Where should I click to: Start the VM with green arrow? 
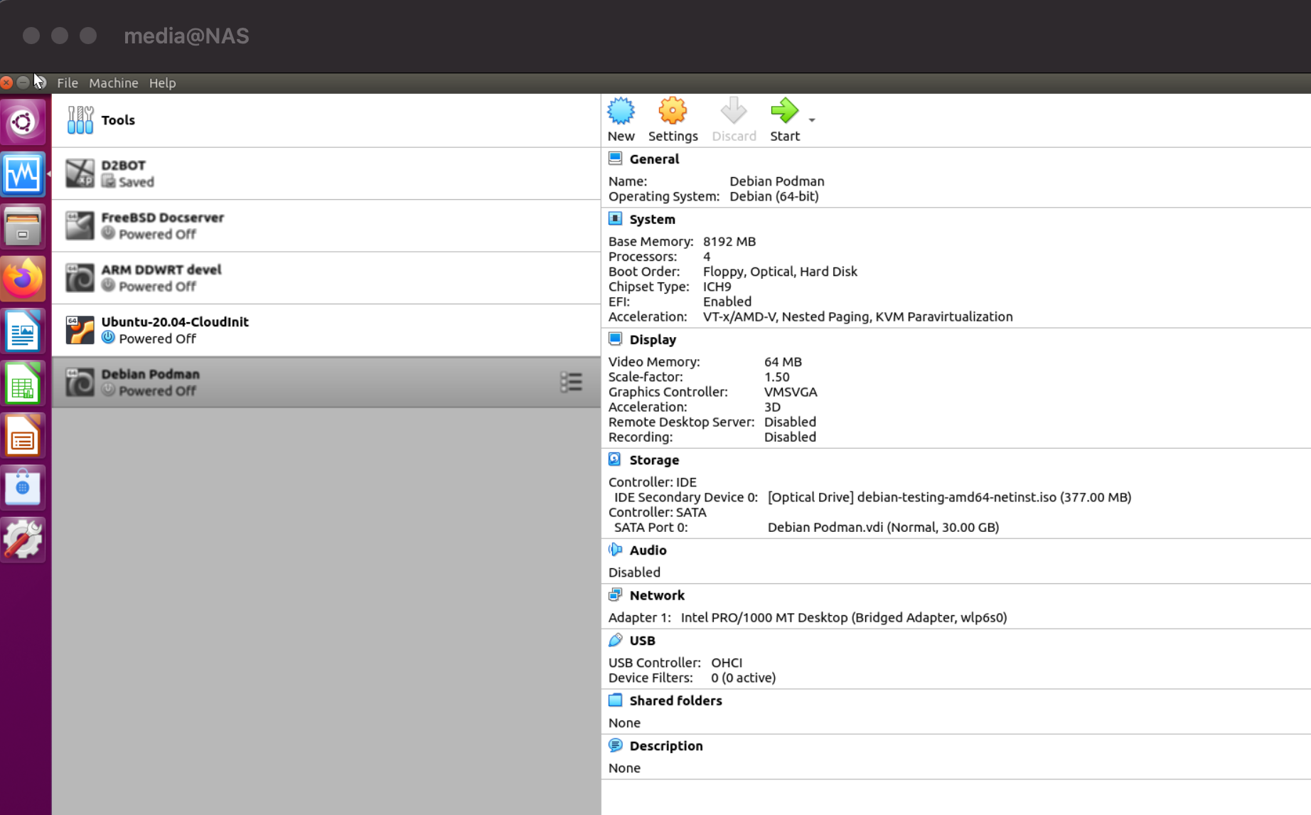(x=785, y=111)
